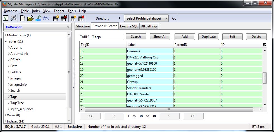Open the Table menu

25,11
